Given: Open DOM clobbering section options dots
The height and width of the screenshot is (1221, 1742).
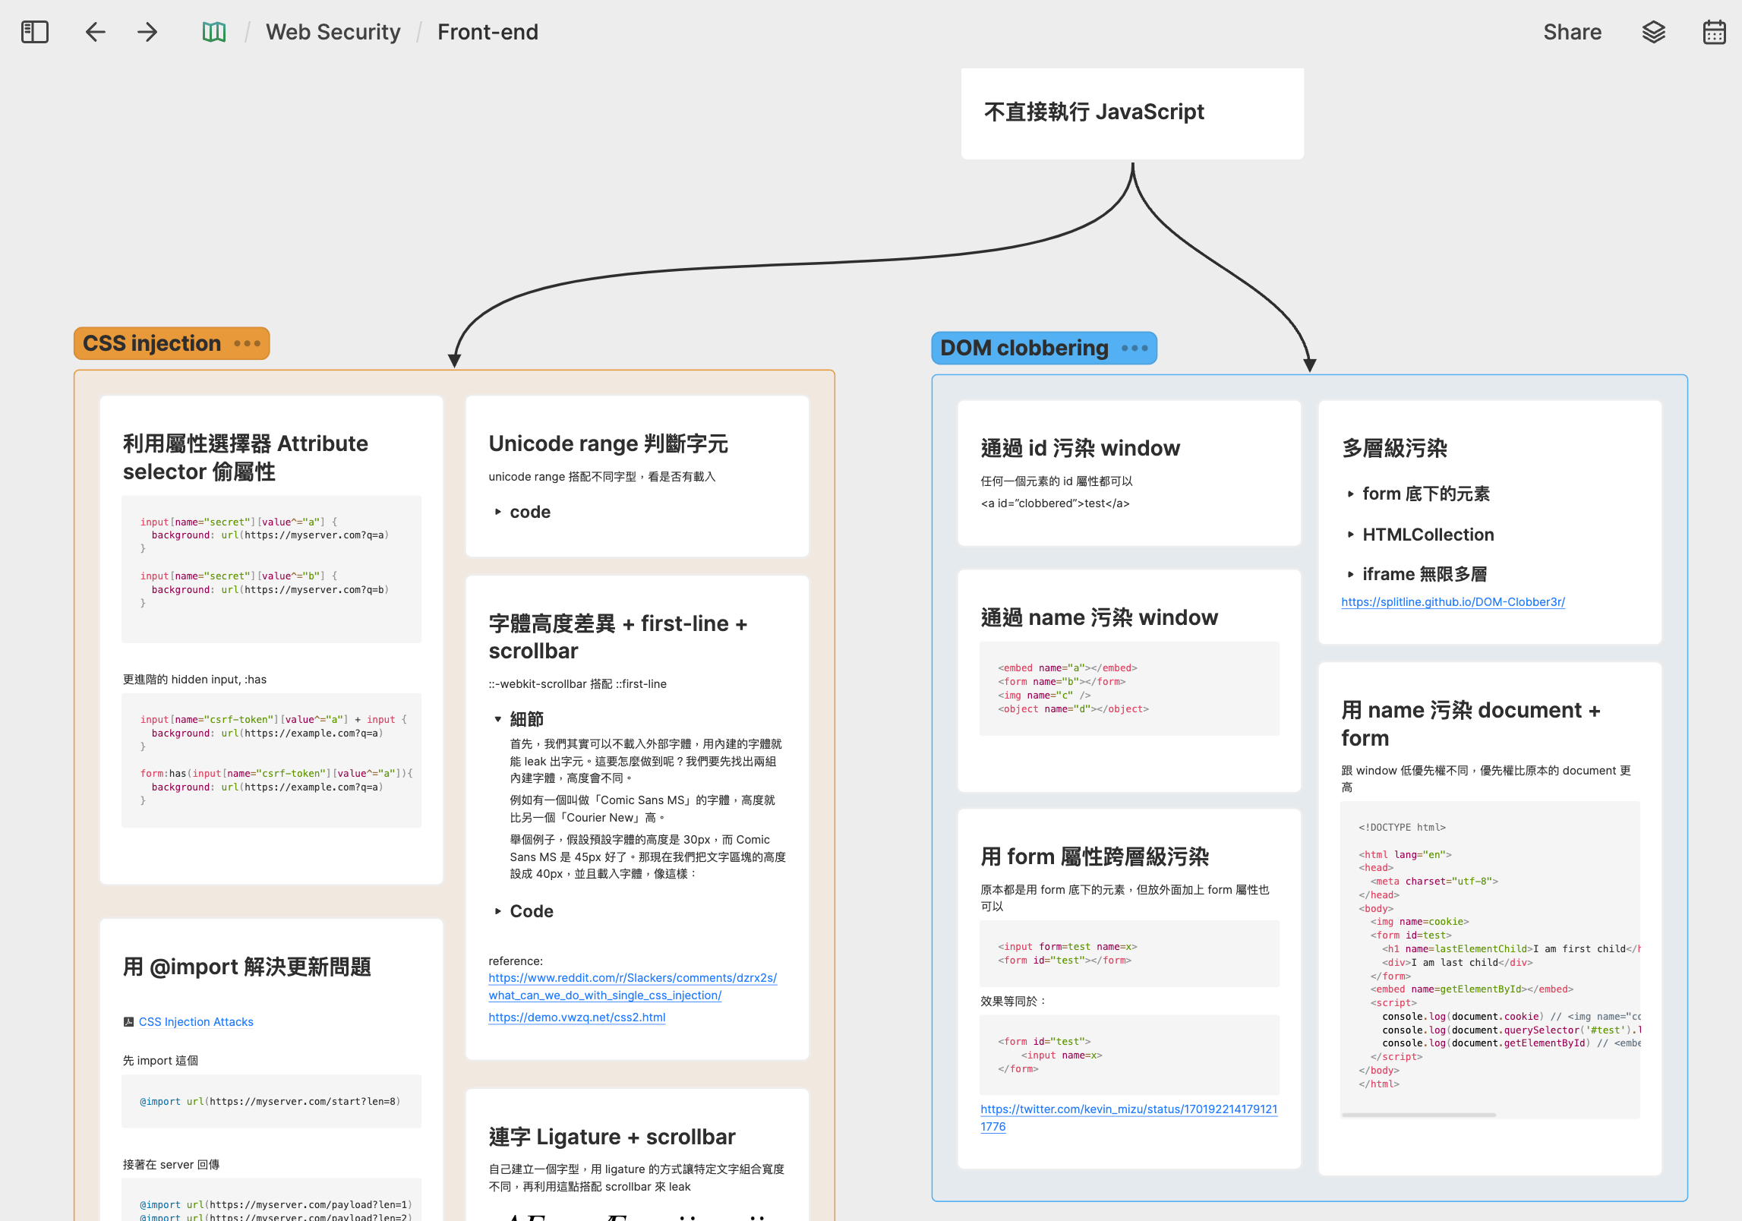Looking at the screenshot, I should [x=1135, y=349].
